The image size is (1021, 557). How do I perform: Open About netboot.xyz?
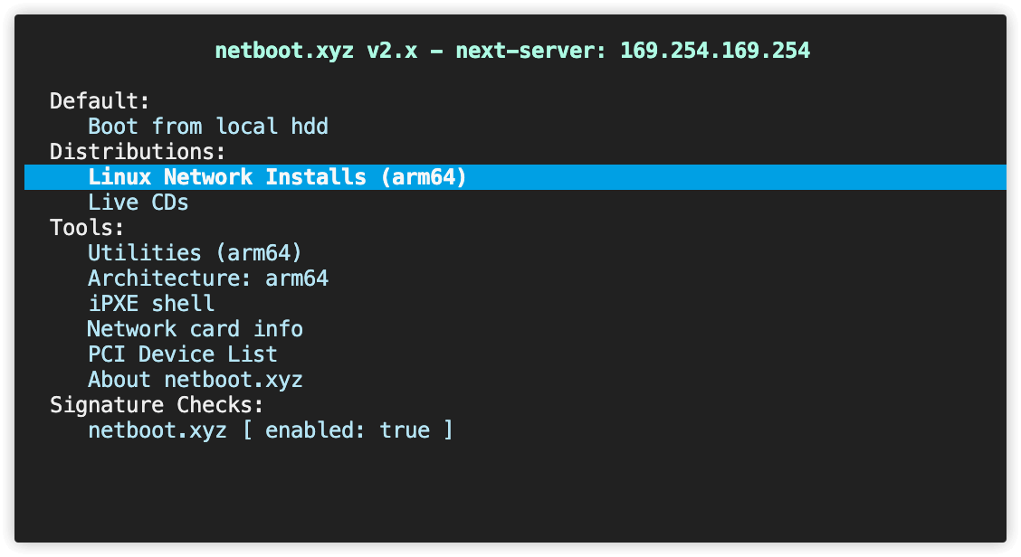click(195, 379)
